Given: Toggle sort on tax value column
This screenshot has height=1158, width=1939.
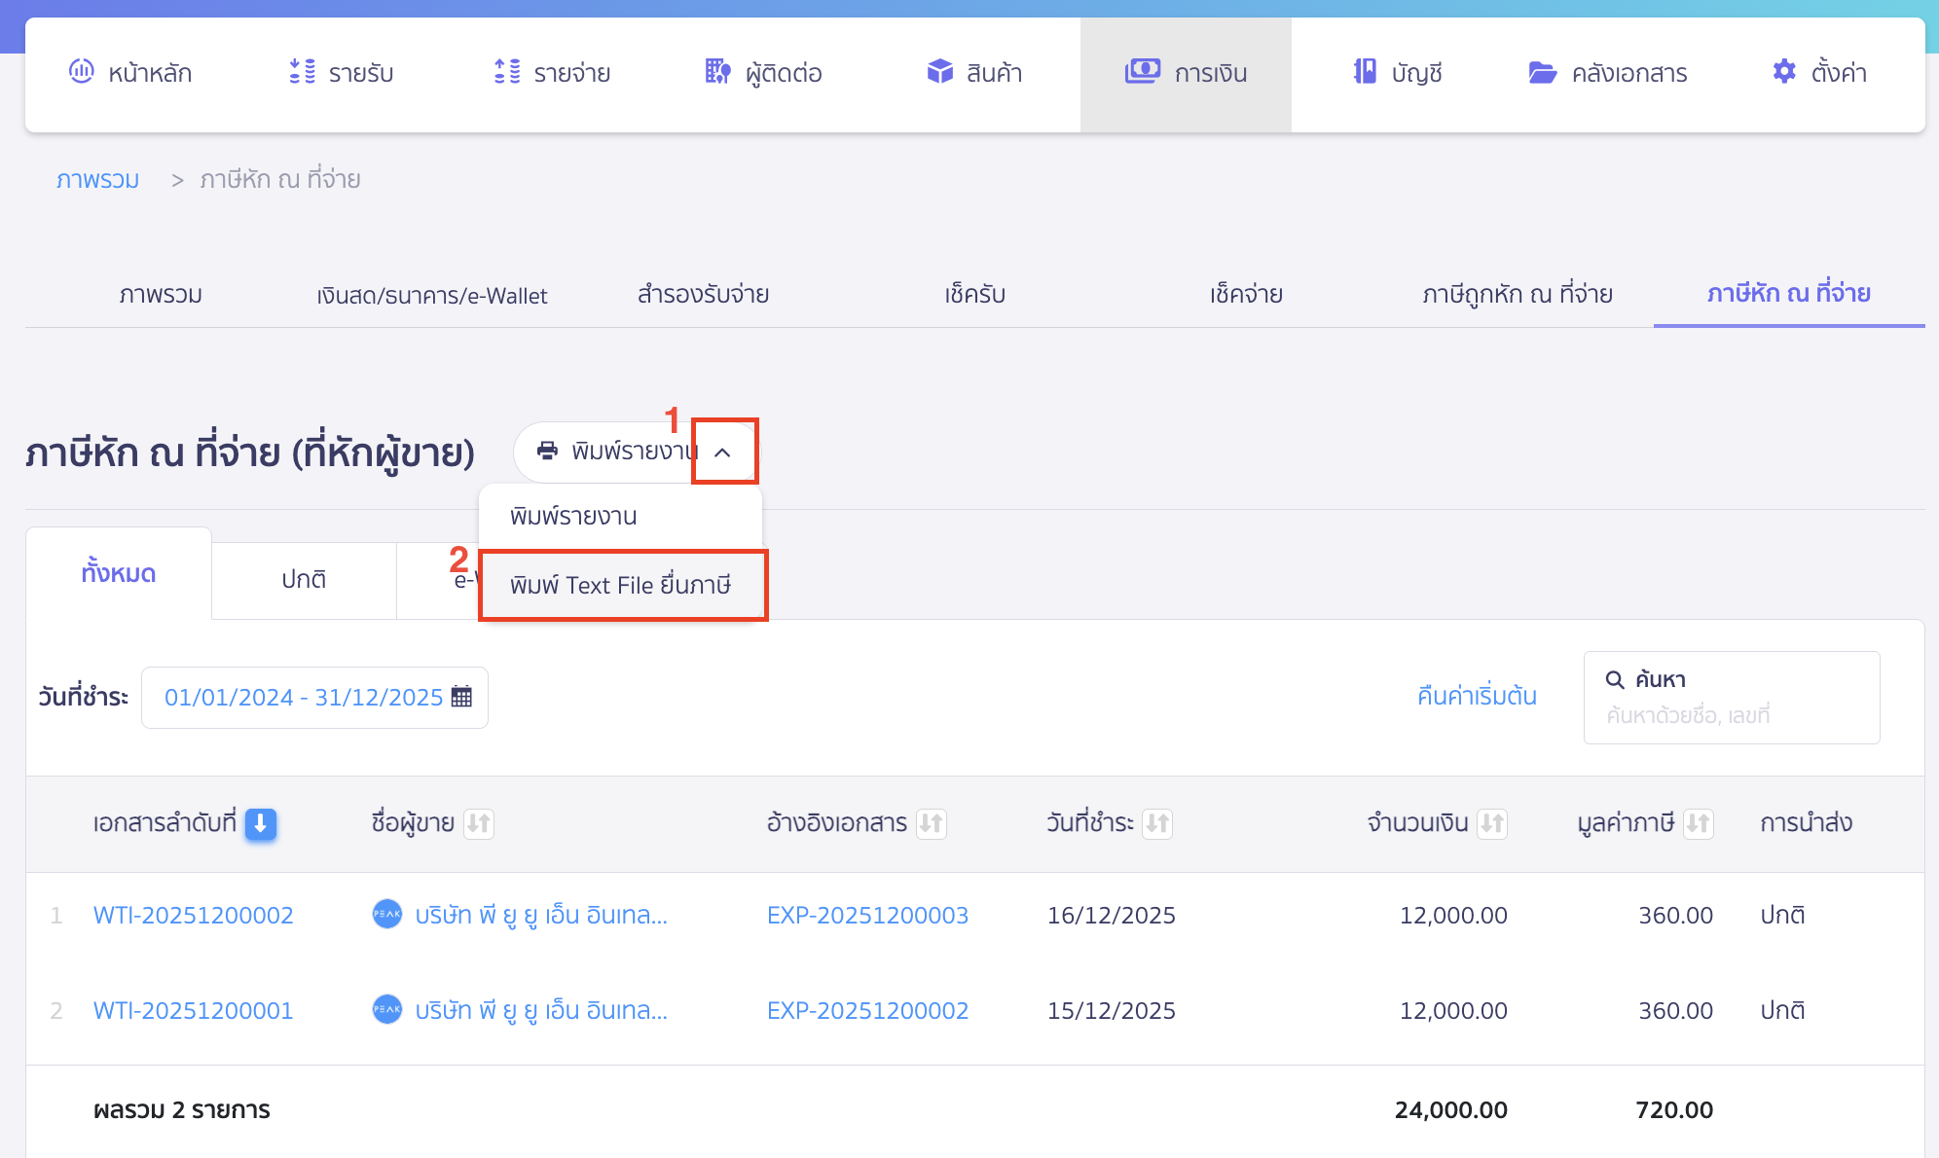Looking at the screenshot, I should click(x=1699, y=824).
